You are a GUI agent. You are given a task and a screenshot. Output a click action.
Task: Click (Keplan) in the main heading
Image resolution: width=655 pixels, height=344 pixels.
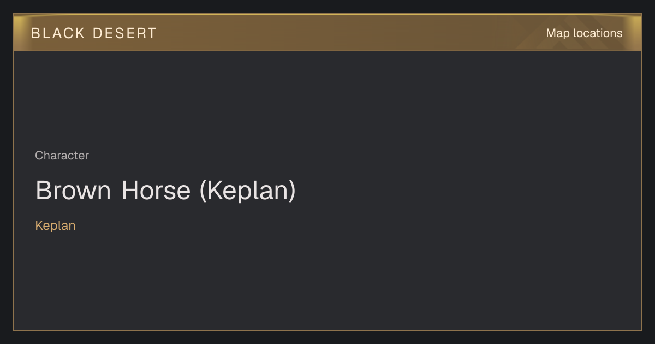click(247, 191)
